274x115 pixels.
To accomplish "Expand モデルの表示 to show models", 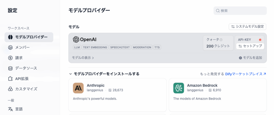I will 83,58.
